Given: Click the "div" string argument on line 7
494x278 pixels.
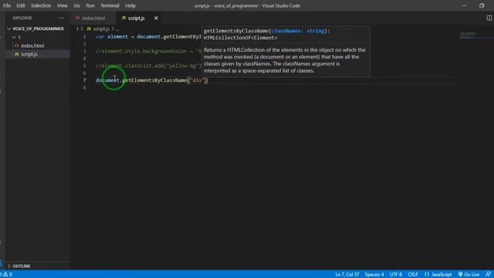Looking at the screenshot, I should click(x=198, y=80).
